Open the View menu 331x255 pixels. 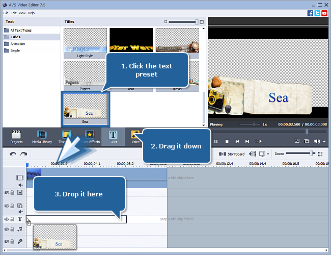coord(22,13)
